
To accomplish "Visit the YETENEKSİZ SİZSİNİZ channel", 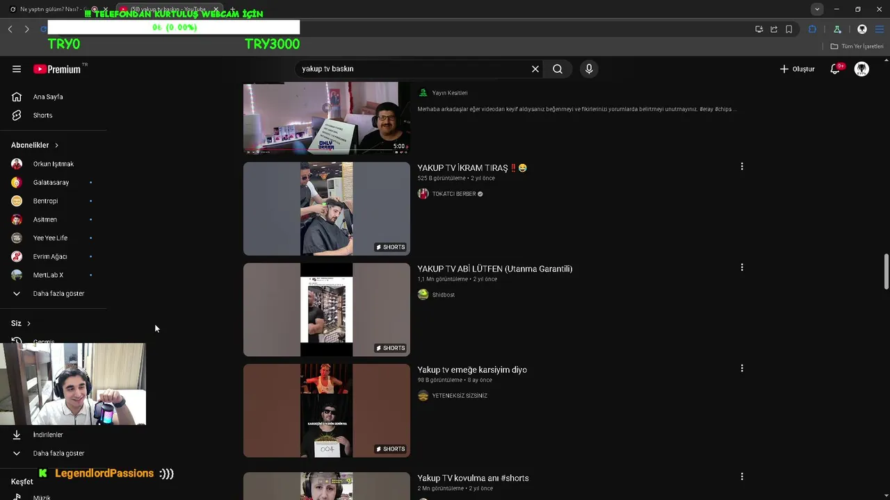I will (460, 396).
